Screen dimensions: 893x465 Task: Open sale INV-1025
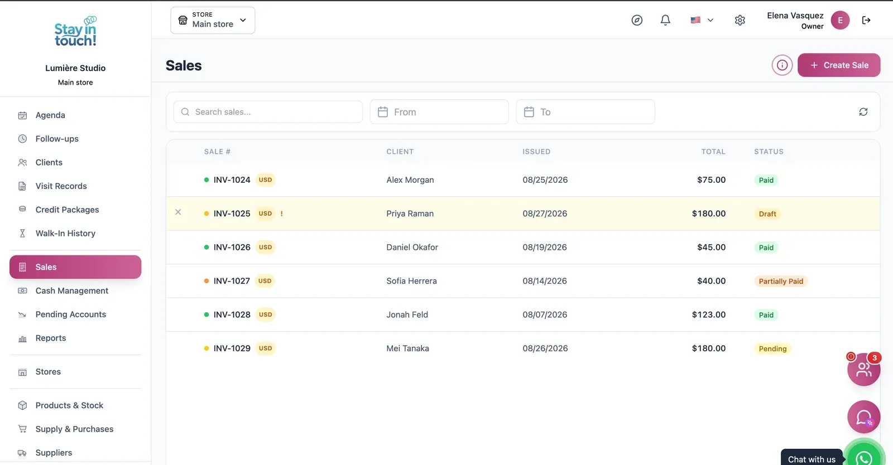[232, 214]
